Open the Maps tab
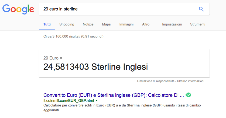This screenshot has width=226, height=118. tap(106, 24)
